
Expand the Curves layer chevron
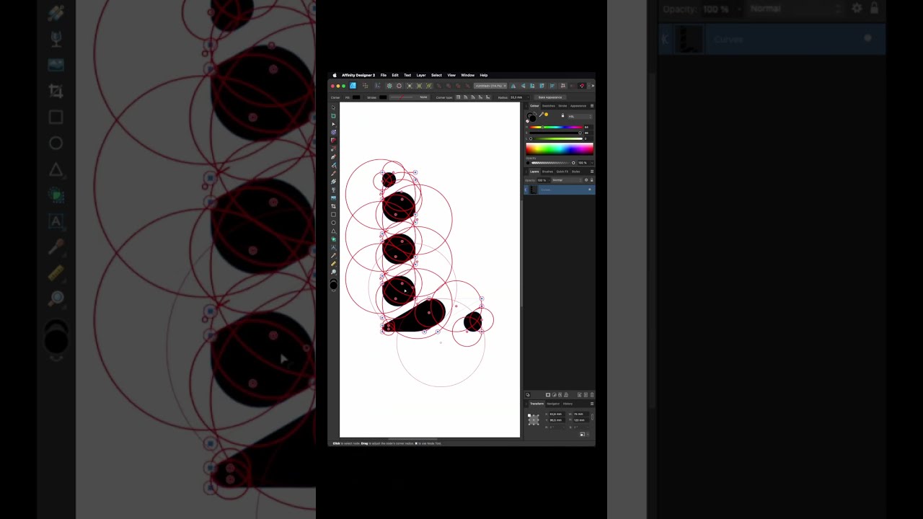[x=526, y=190]
